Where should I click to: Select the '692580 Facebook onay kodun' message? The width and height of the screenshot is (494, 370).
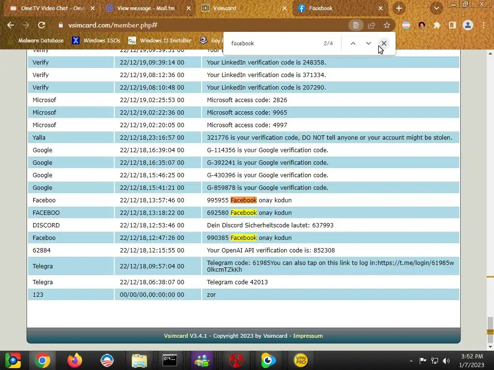click(x=249, y=212)
